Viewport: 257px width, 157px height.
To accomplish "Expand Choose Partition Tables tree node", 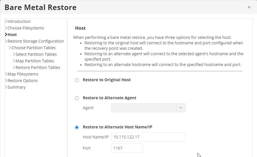I will coord(10,48).
